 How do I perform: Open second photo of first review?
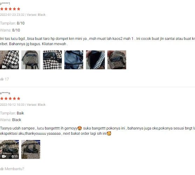pos(31,60)
